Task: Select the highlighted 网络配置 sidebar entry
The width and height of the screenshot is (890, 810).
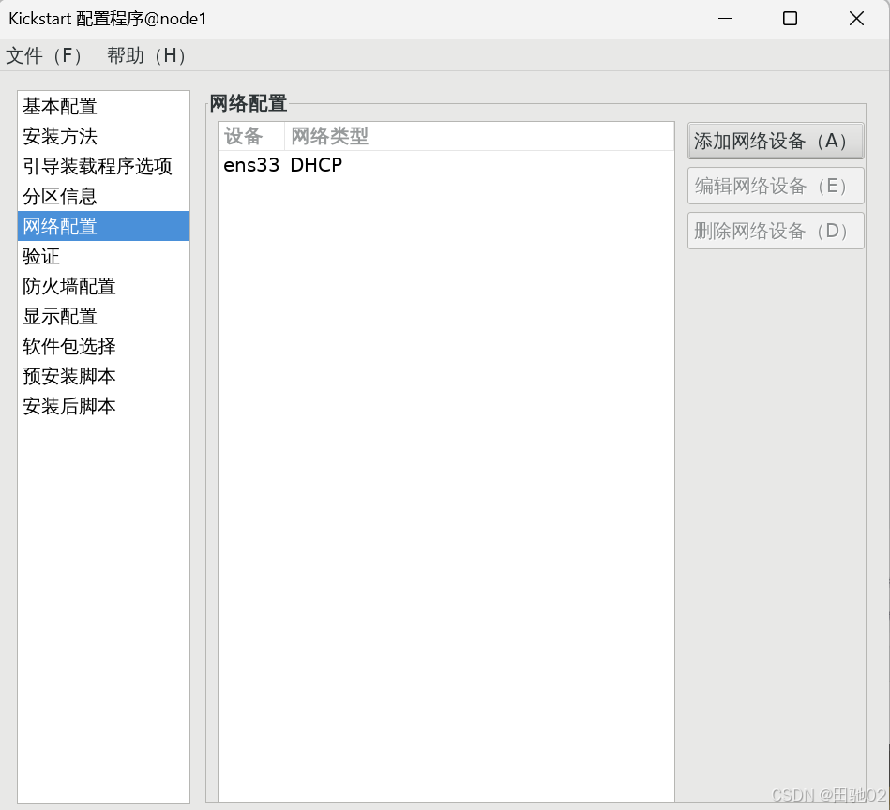Action: coord(103,226)
